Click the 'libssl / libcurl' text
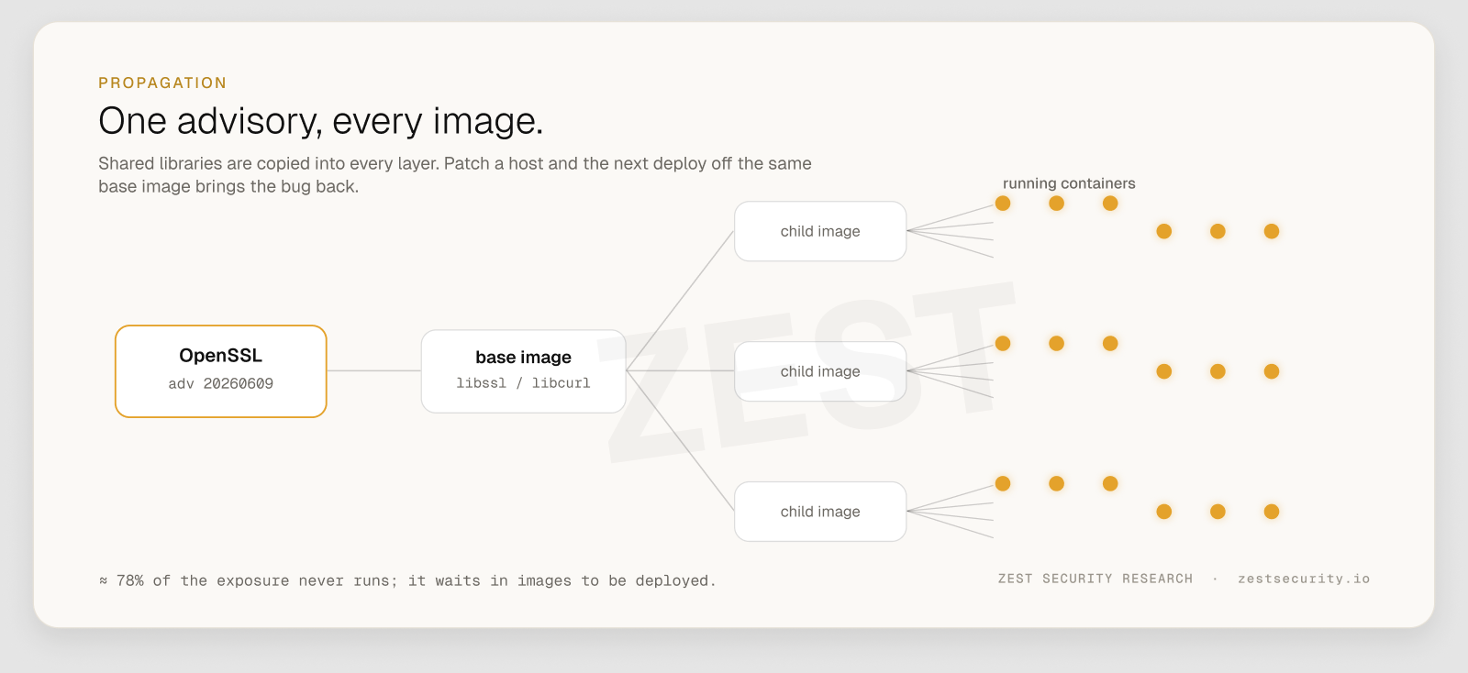The image size is (1468, 673). [x=523, y=383]
